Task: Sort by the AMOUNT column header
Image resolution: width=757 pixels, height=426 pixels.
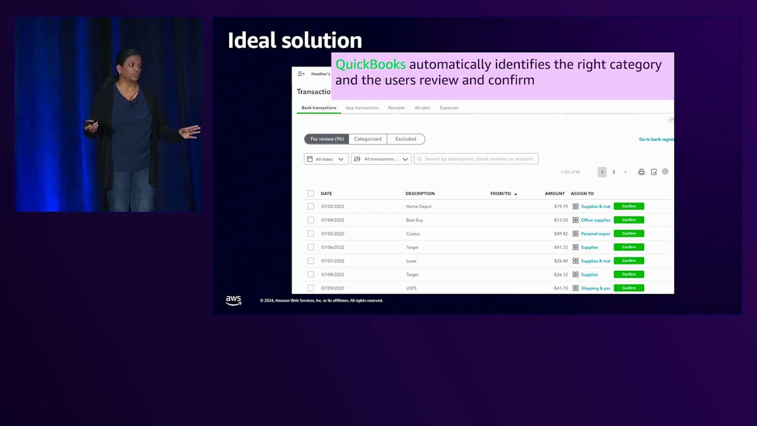Action: [555, 194]
